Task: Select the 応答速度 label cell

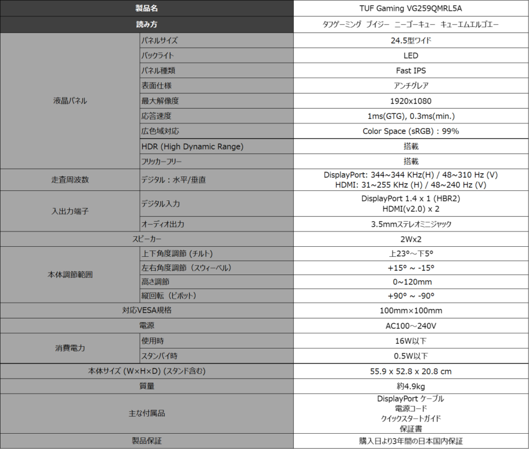Action: 216,116
